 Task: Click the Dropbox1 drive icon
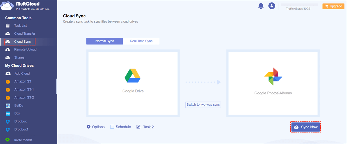pos(8,130)
